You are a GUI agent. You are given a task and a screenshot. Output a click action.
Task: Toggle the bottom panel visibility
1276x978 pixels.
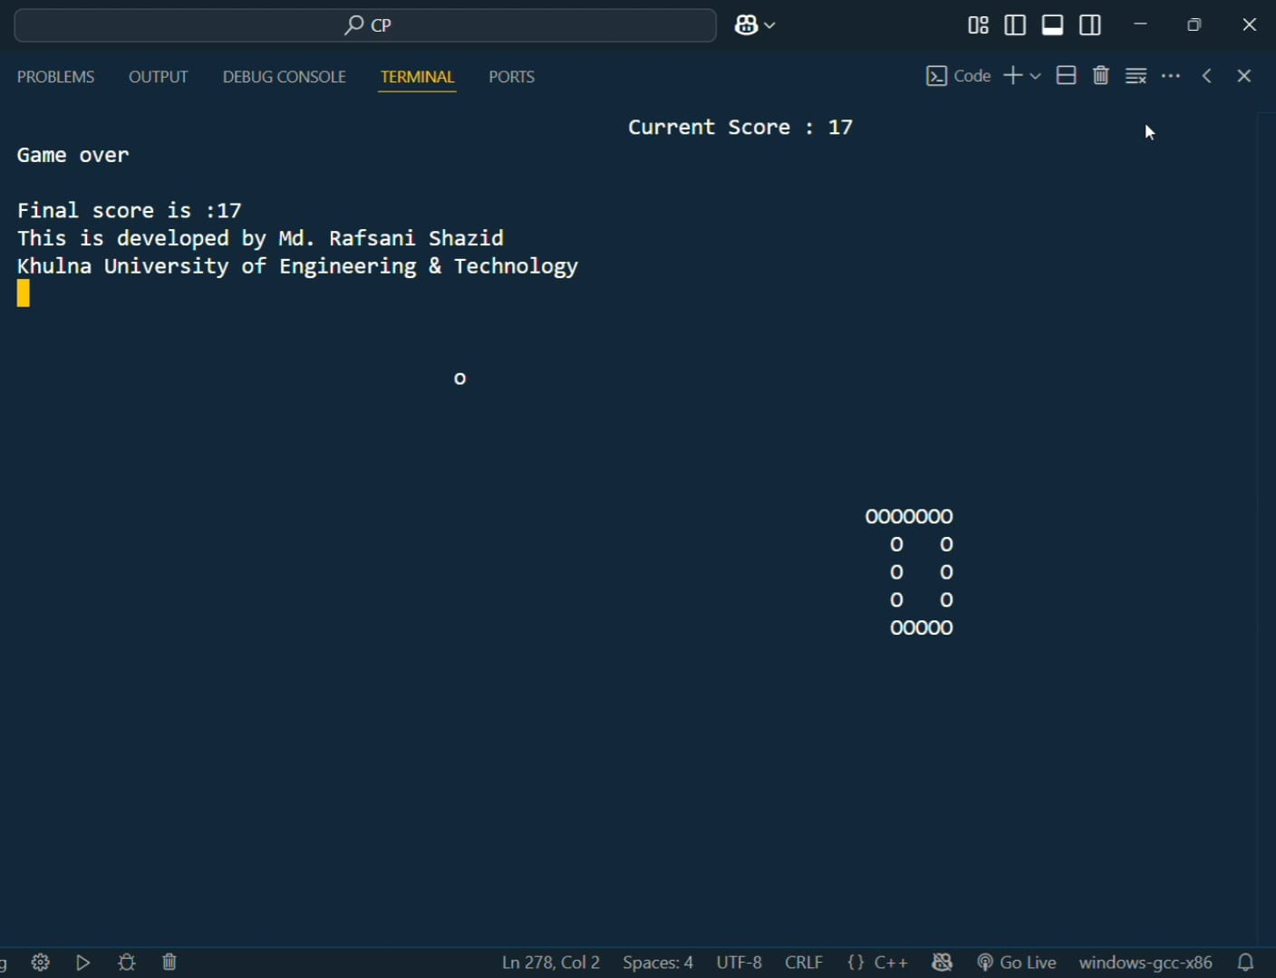pyautogui.click(x=1053, y=25)
